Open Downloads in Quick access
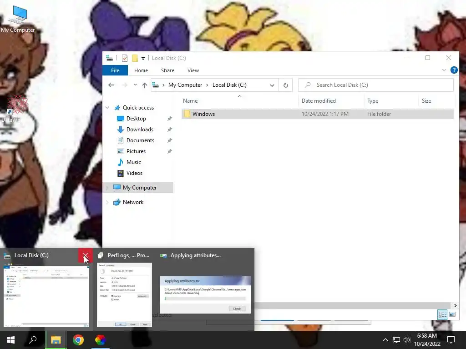This screenshot has width=466, height=349. pos(140,130)
